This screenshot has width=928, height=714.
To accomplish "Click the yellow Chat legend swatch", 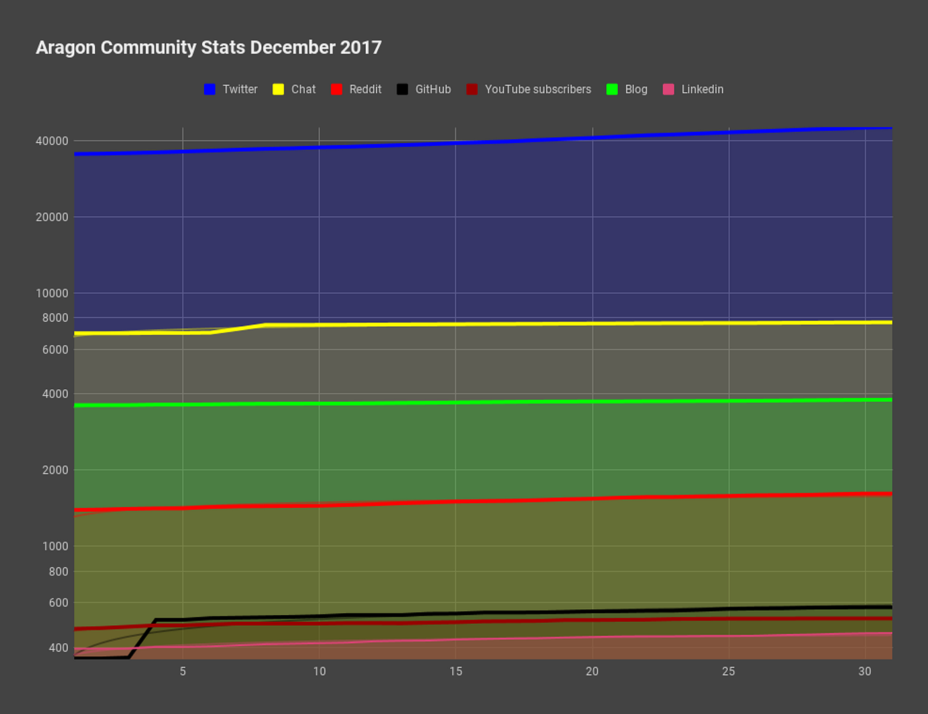I will pos(278,89).
